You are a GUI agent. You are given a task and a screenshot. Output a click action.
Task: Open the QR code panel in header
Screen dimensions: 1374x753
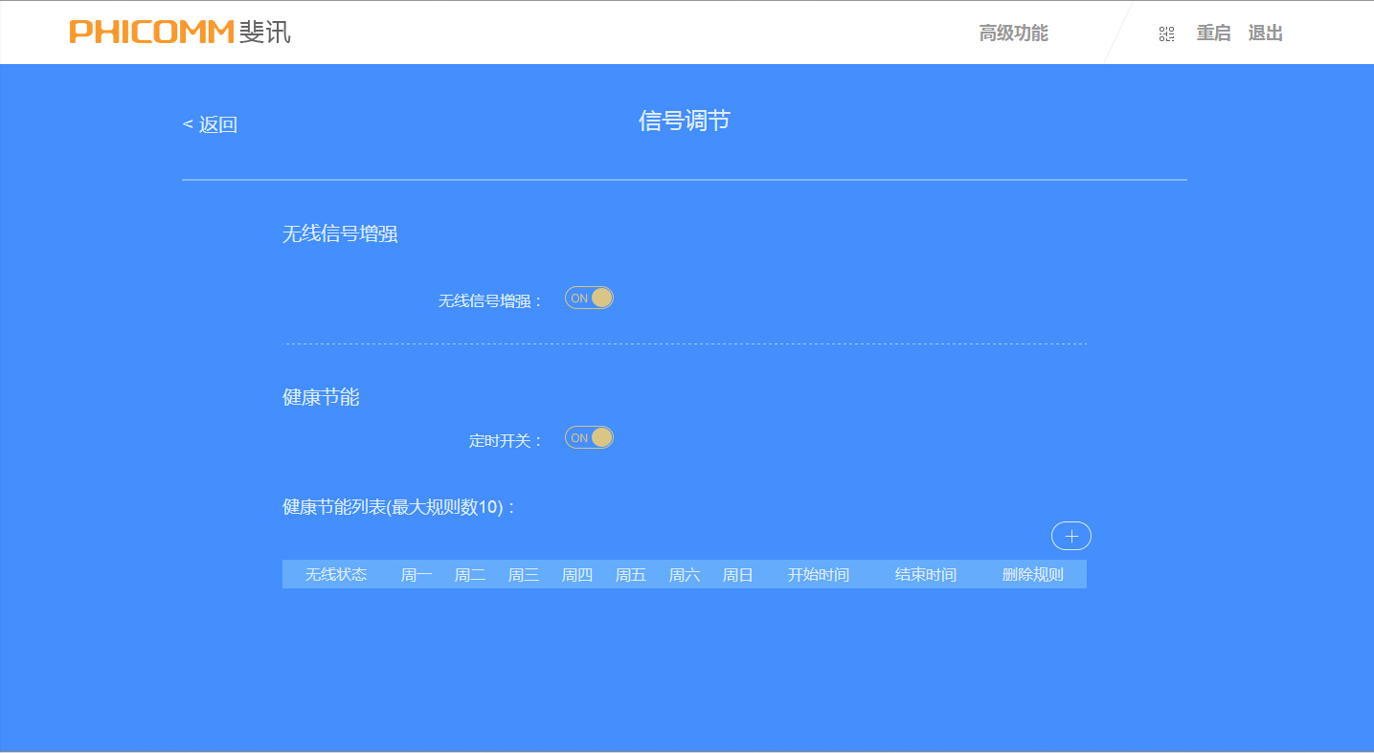(1166, 33)
